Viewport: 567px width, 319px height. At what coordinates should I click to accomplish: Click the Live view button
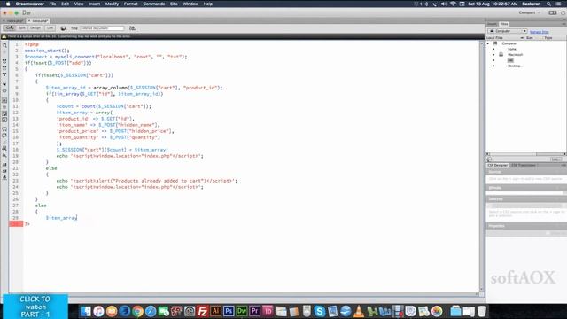[x=50, y=27]
